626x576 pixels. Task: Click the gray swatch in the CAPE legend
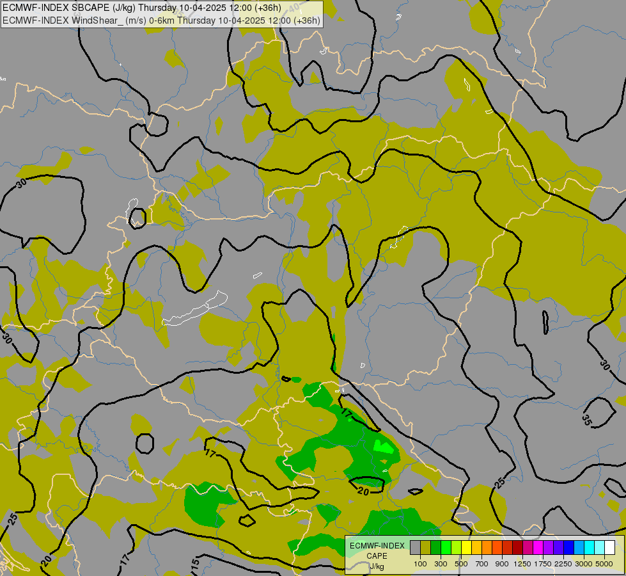[416, 548]
